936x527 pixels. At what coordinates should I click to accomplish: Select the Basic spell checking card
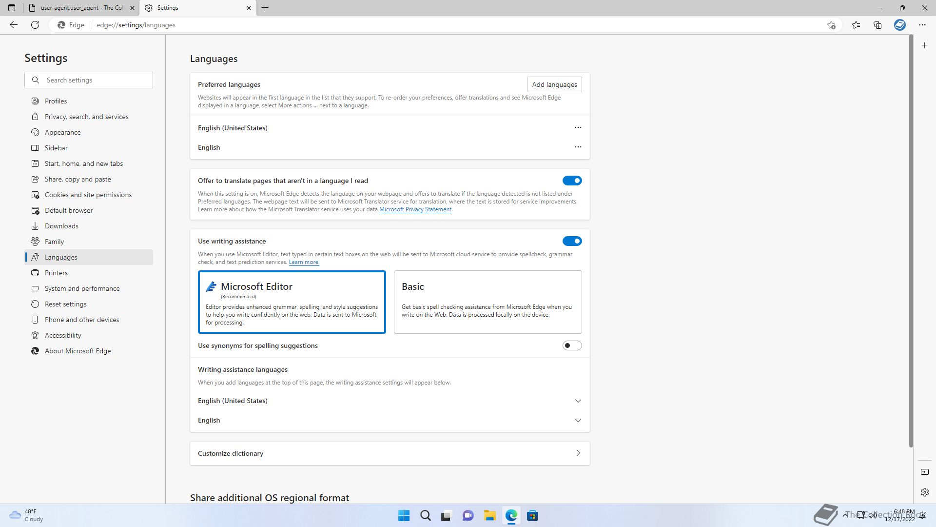tap(487, 302)
